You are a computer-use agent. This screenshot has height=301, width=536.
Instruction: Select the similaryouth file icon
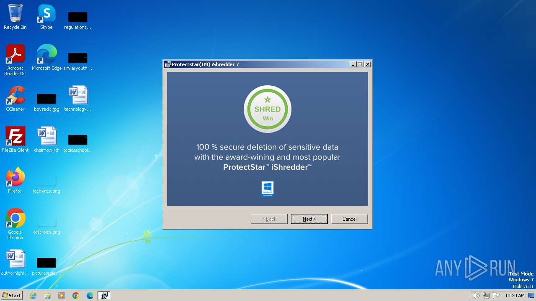(x=78, y=61)
